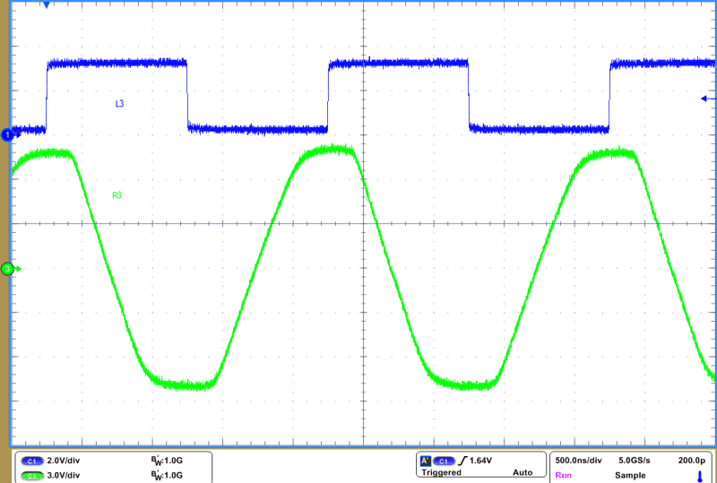Click the trigger level arrow on right edge
The image size is (717, 483).
(705, 99)
